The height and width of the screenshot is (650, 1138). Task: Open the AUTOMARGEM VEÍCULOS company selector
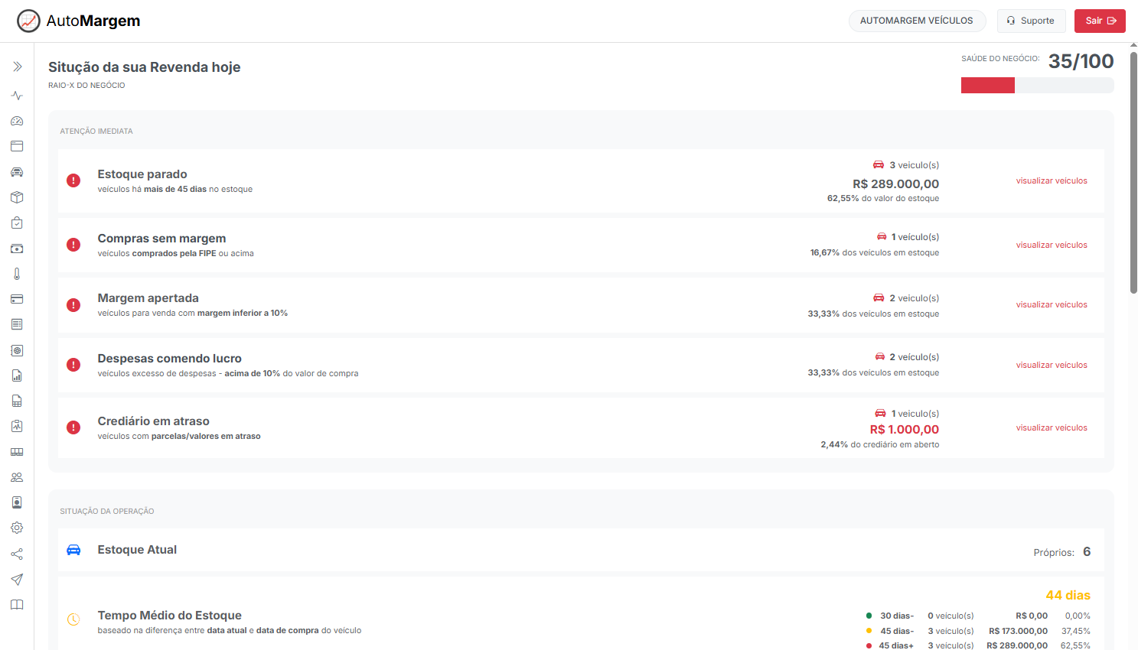click(916, 21)
